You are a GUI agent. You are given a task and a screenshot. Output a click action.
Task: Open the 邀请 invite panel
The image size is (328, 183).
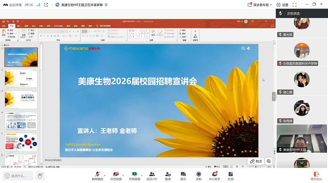tap(168, 176)
